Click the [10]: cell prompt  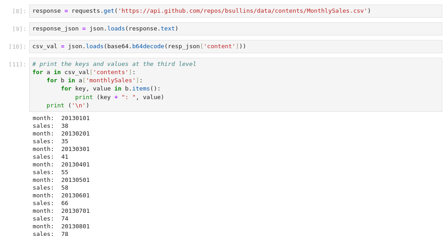coord(17,46)
